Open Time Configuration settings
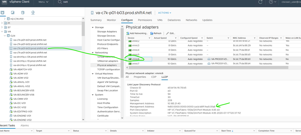 click(107, 107)
